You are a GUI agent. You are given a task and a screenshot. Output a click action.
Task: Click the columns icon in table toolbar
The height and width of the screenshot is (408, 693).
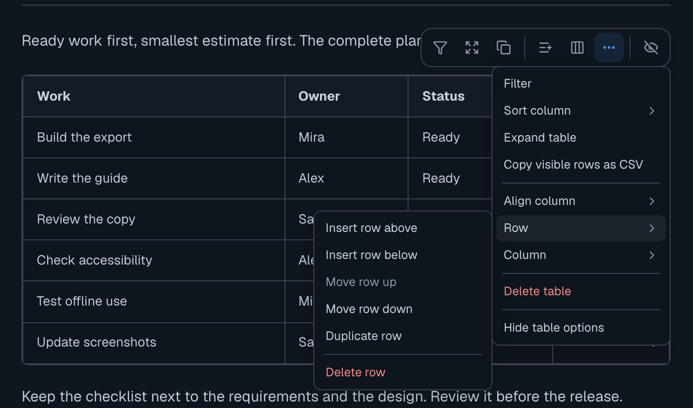coord(577,48)
